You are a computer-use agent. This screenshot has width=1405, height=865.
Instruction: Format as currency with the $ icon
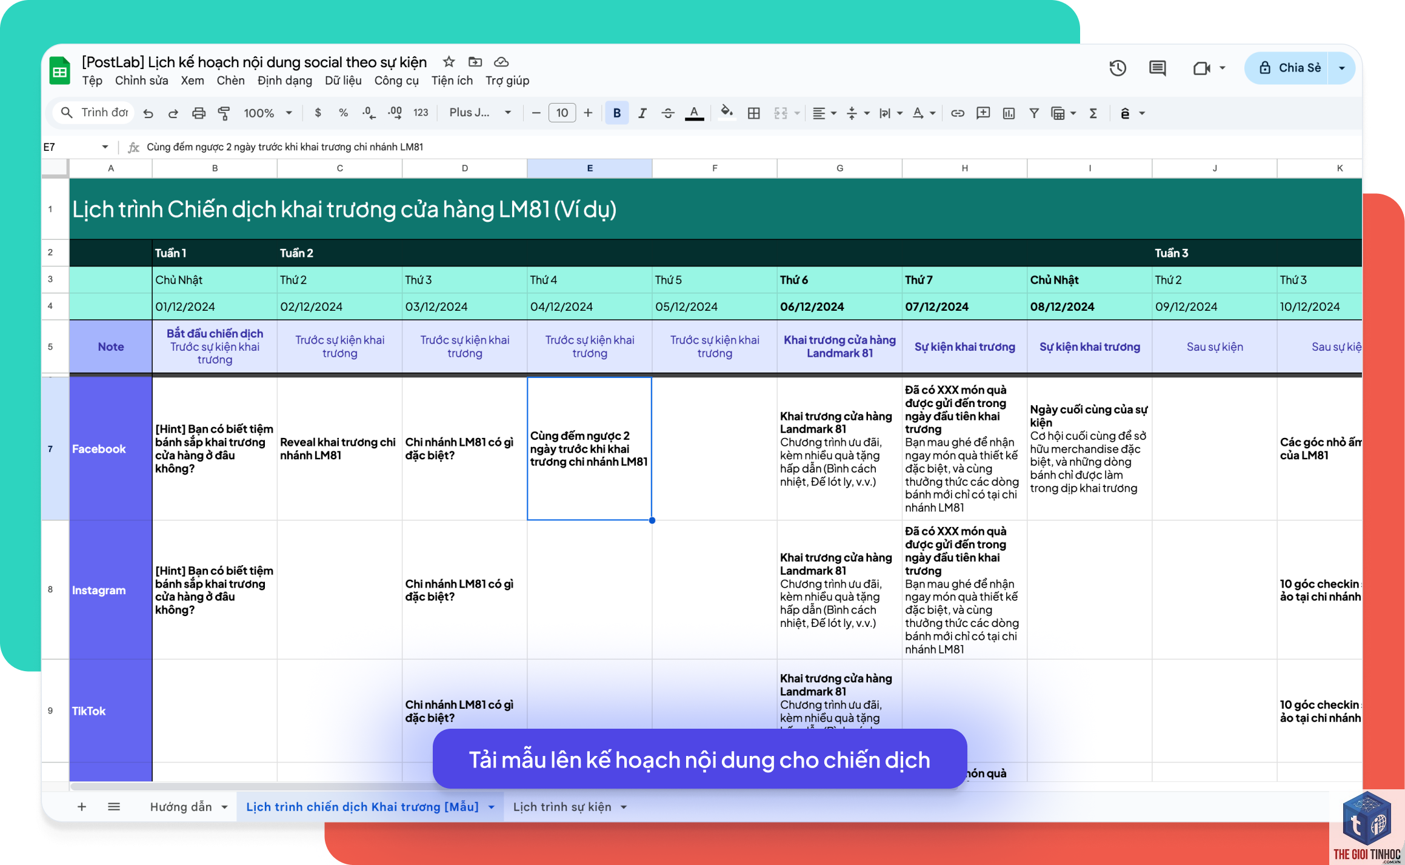(x=318, y=113)
